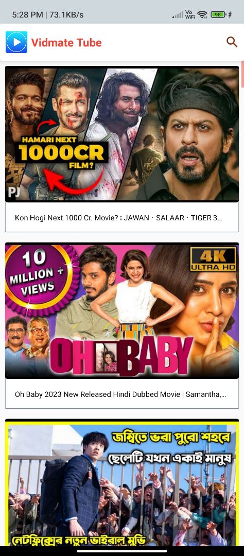Tap the Vidmate Tube title text

tap(66, 43)
